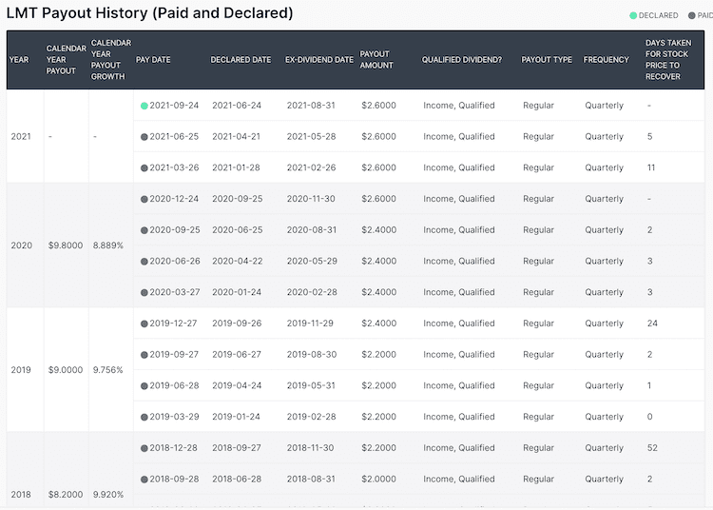Click declared date 2018-06-28
The image size is (713, 510).
pyautogui.click(x=237, y=479)
